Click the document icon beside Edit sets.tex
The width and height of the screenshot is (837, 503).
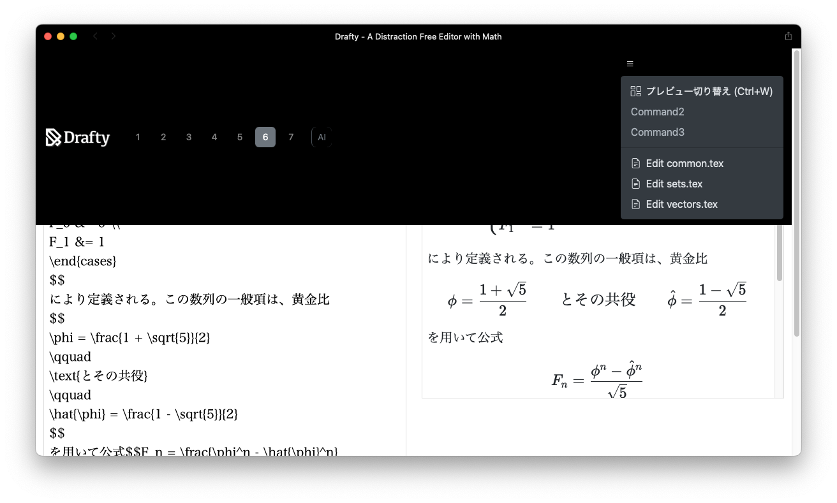(635, 184)
